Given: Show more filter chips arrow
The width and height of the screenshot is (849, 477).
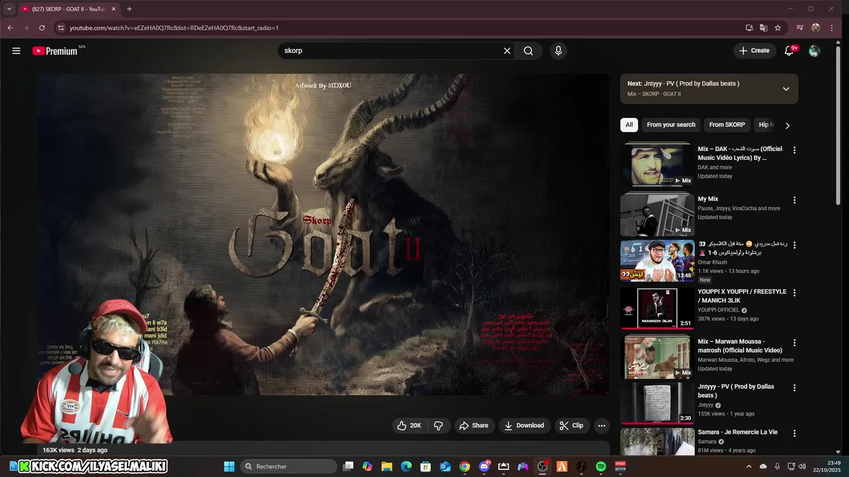Looking at the screenshot, I should (787, 125).
